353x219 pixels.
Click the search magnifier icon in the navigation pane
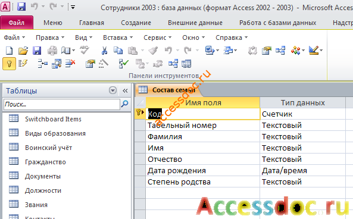point(124,104)
